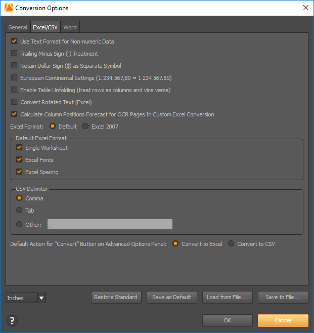
Task: Switch to the General tab
Action: click(18, 27)
